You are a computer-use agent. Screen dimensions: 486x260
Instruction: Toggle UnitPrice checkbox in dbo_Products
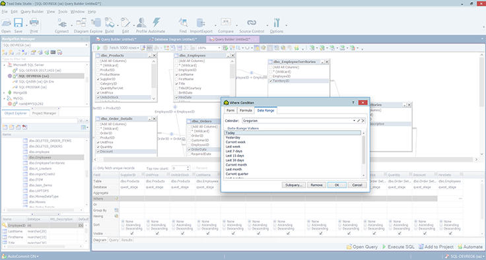(x=98, y=92)
